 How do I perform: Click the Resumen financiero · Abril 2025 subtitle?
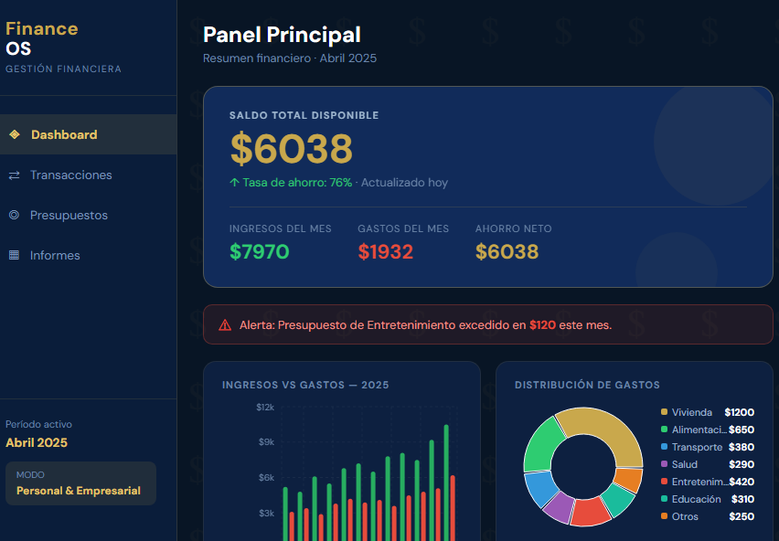(290, 58)
